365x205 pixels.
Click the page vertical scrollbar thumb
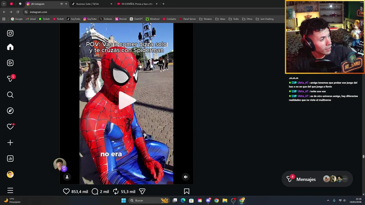click(x=363, y=156)
